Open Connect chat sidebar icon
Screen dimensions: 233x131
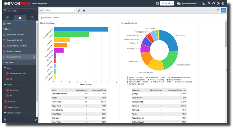click(x=214, y=4)
